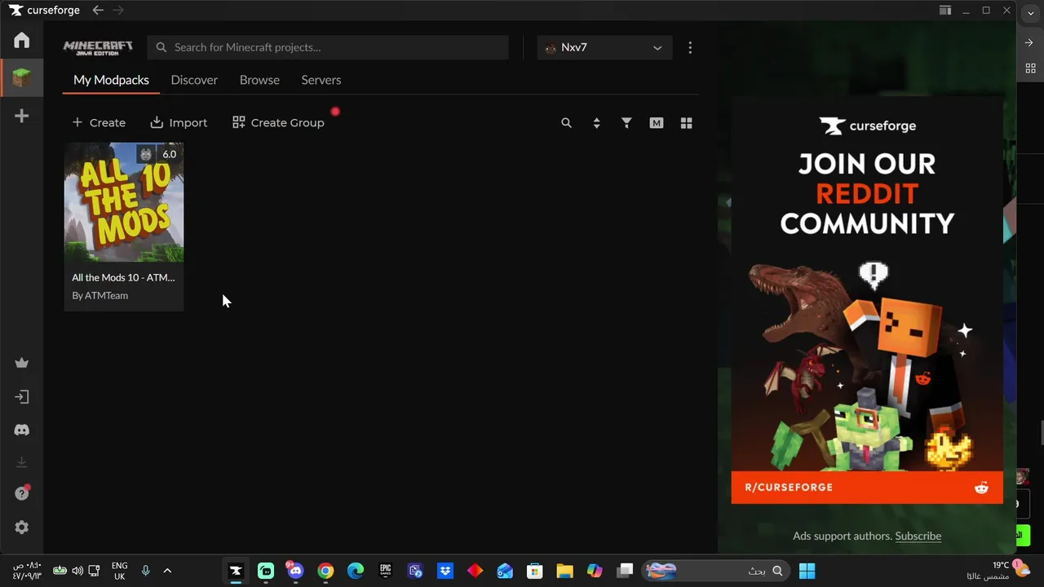
Task: Open Nxv7 account dropdown
Action: point(604,47)
